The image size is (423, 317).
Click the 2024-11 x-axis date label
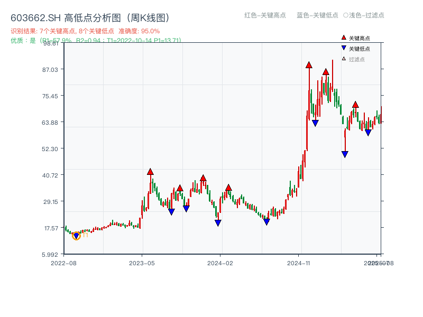[x=298, y=262]
